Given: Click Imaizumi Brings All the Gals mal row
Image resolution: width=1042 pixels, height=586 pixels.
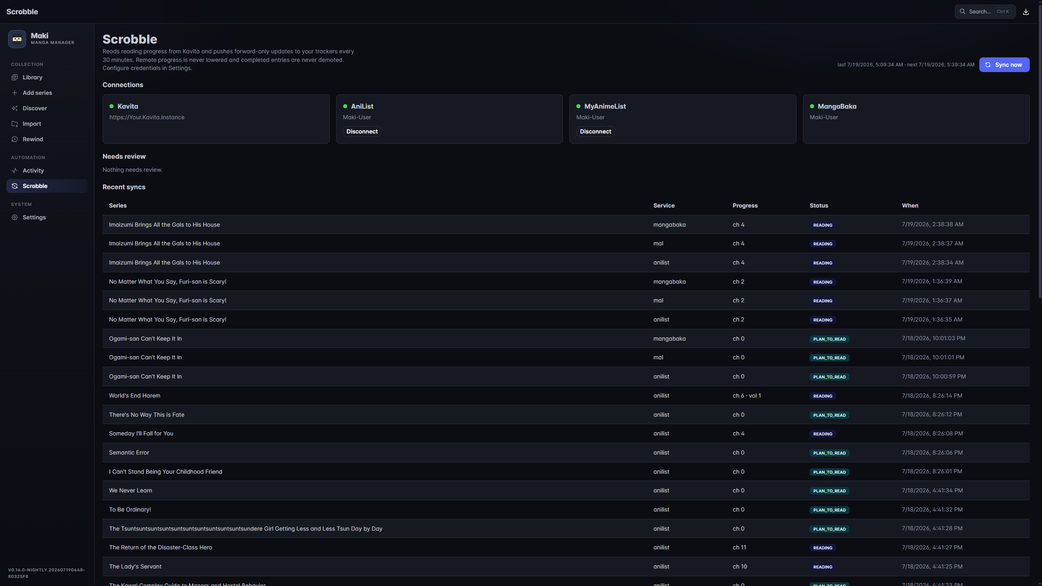Looking at the screenshot, I should tap(566, 243).
